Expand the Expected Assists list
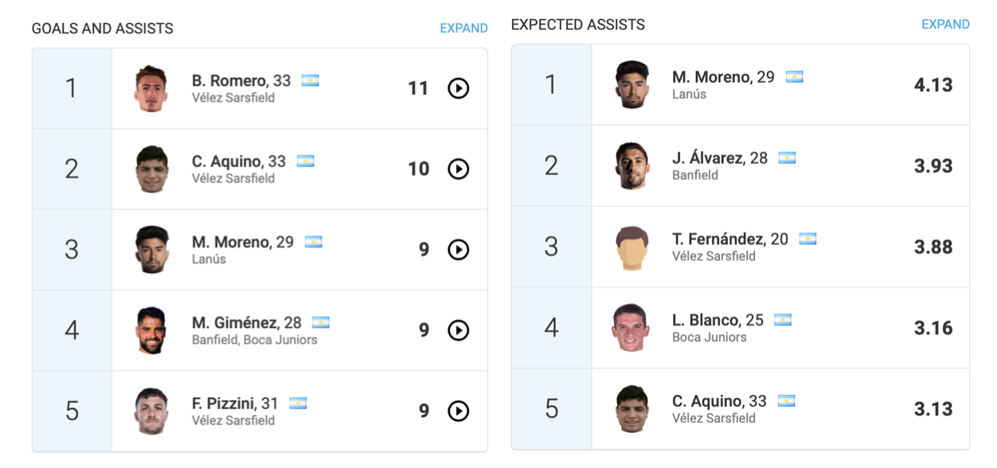Screen dimensions: 997x468 [x=945, y=24]
